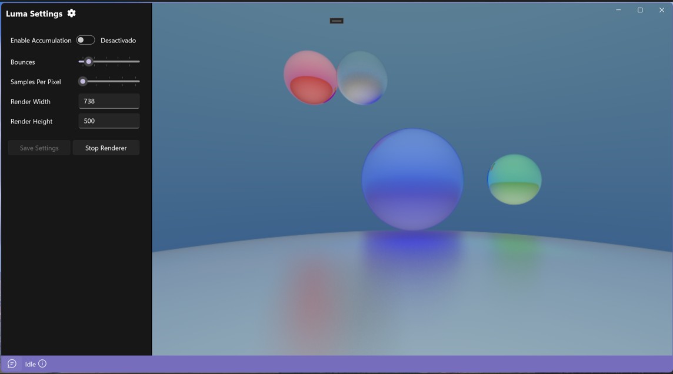673x374 pixels.
Task: Click the Idle status text
Action: [x=30, y=365]
